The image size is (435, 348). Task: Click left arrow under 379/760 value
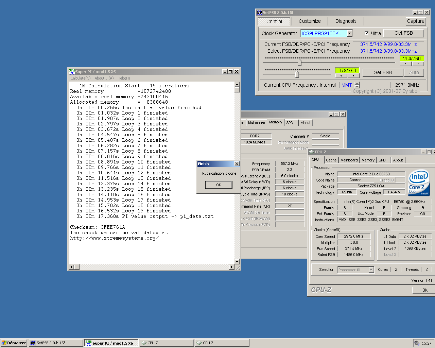(341, 75)
